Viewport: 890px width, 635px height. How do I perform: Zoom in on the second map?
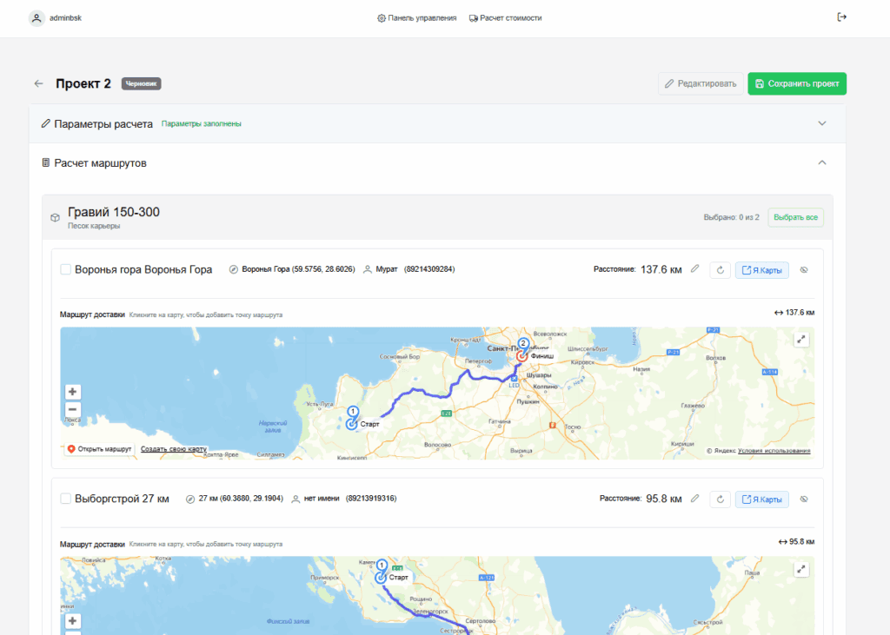(73, 621)
